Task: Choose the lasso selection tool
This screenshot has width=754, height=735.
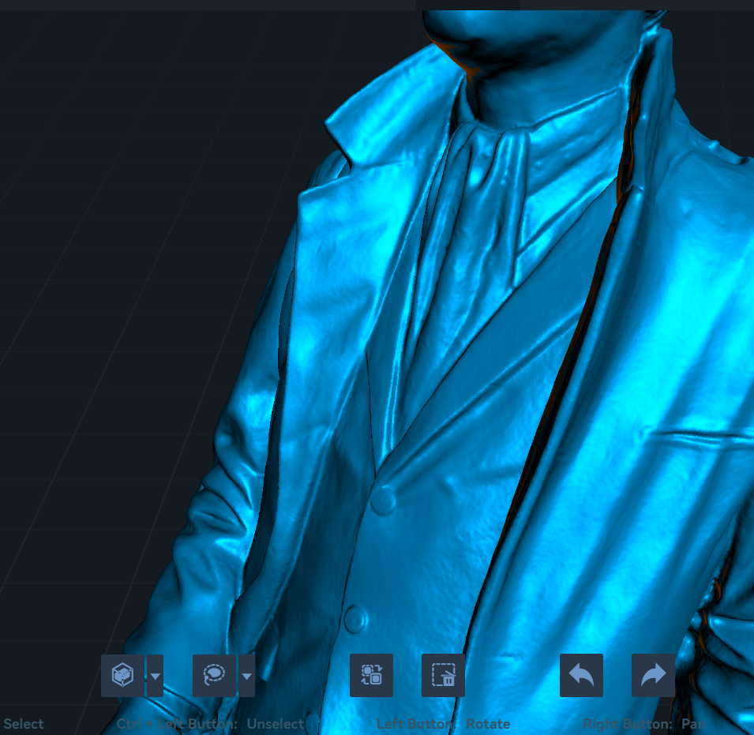Action: pyautogui.click(x=214, y=676)
